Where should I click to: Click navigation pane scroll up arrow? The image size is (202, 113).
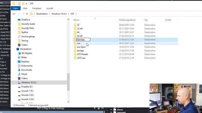(x=68, y=19)
